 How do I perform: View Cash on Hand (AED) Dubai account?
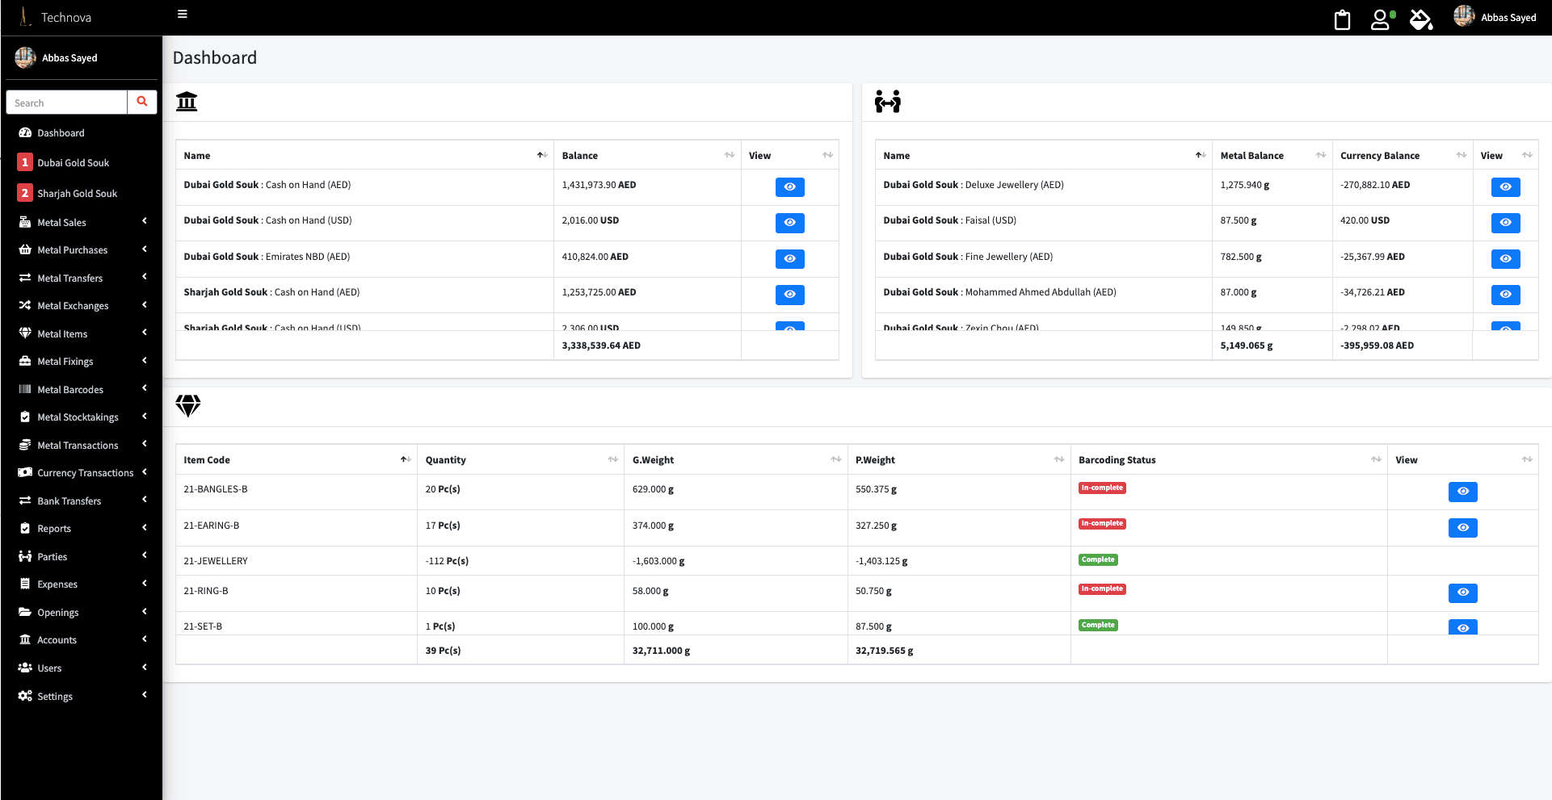tap(789, 187)
